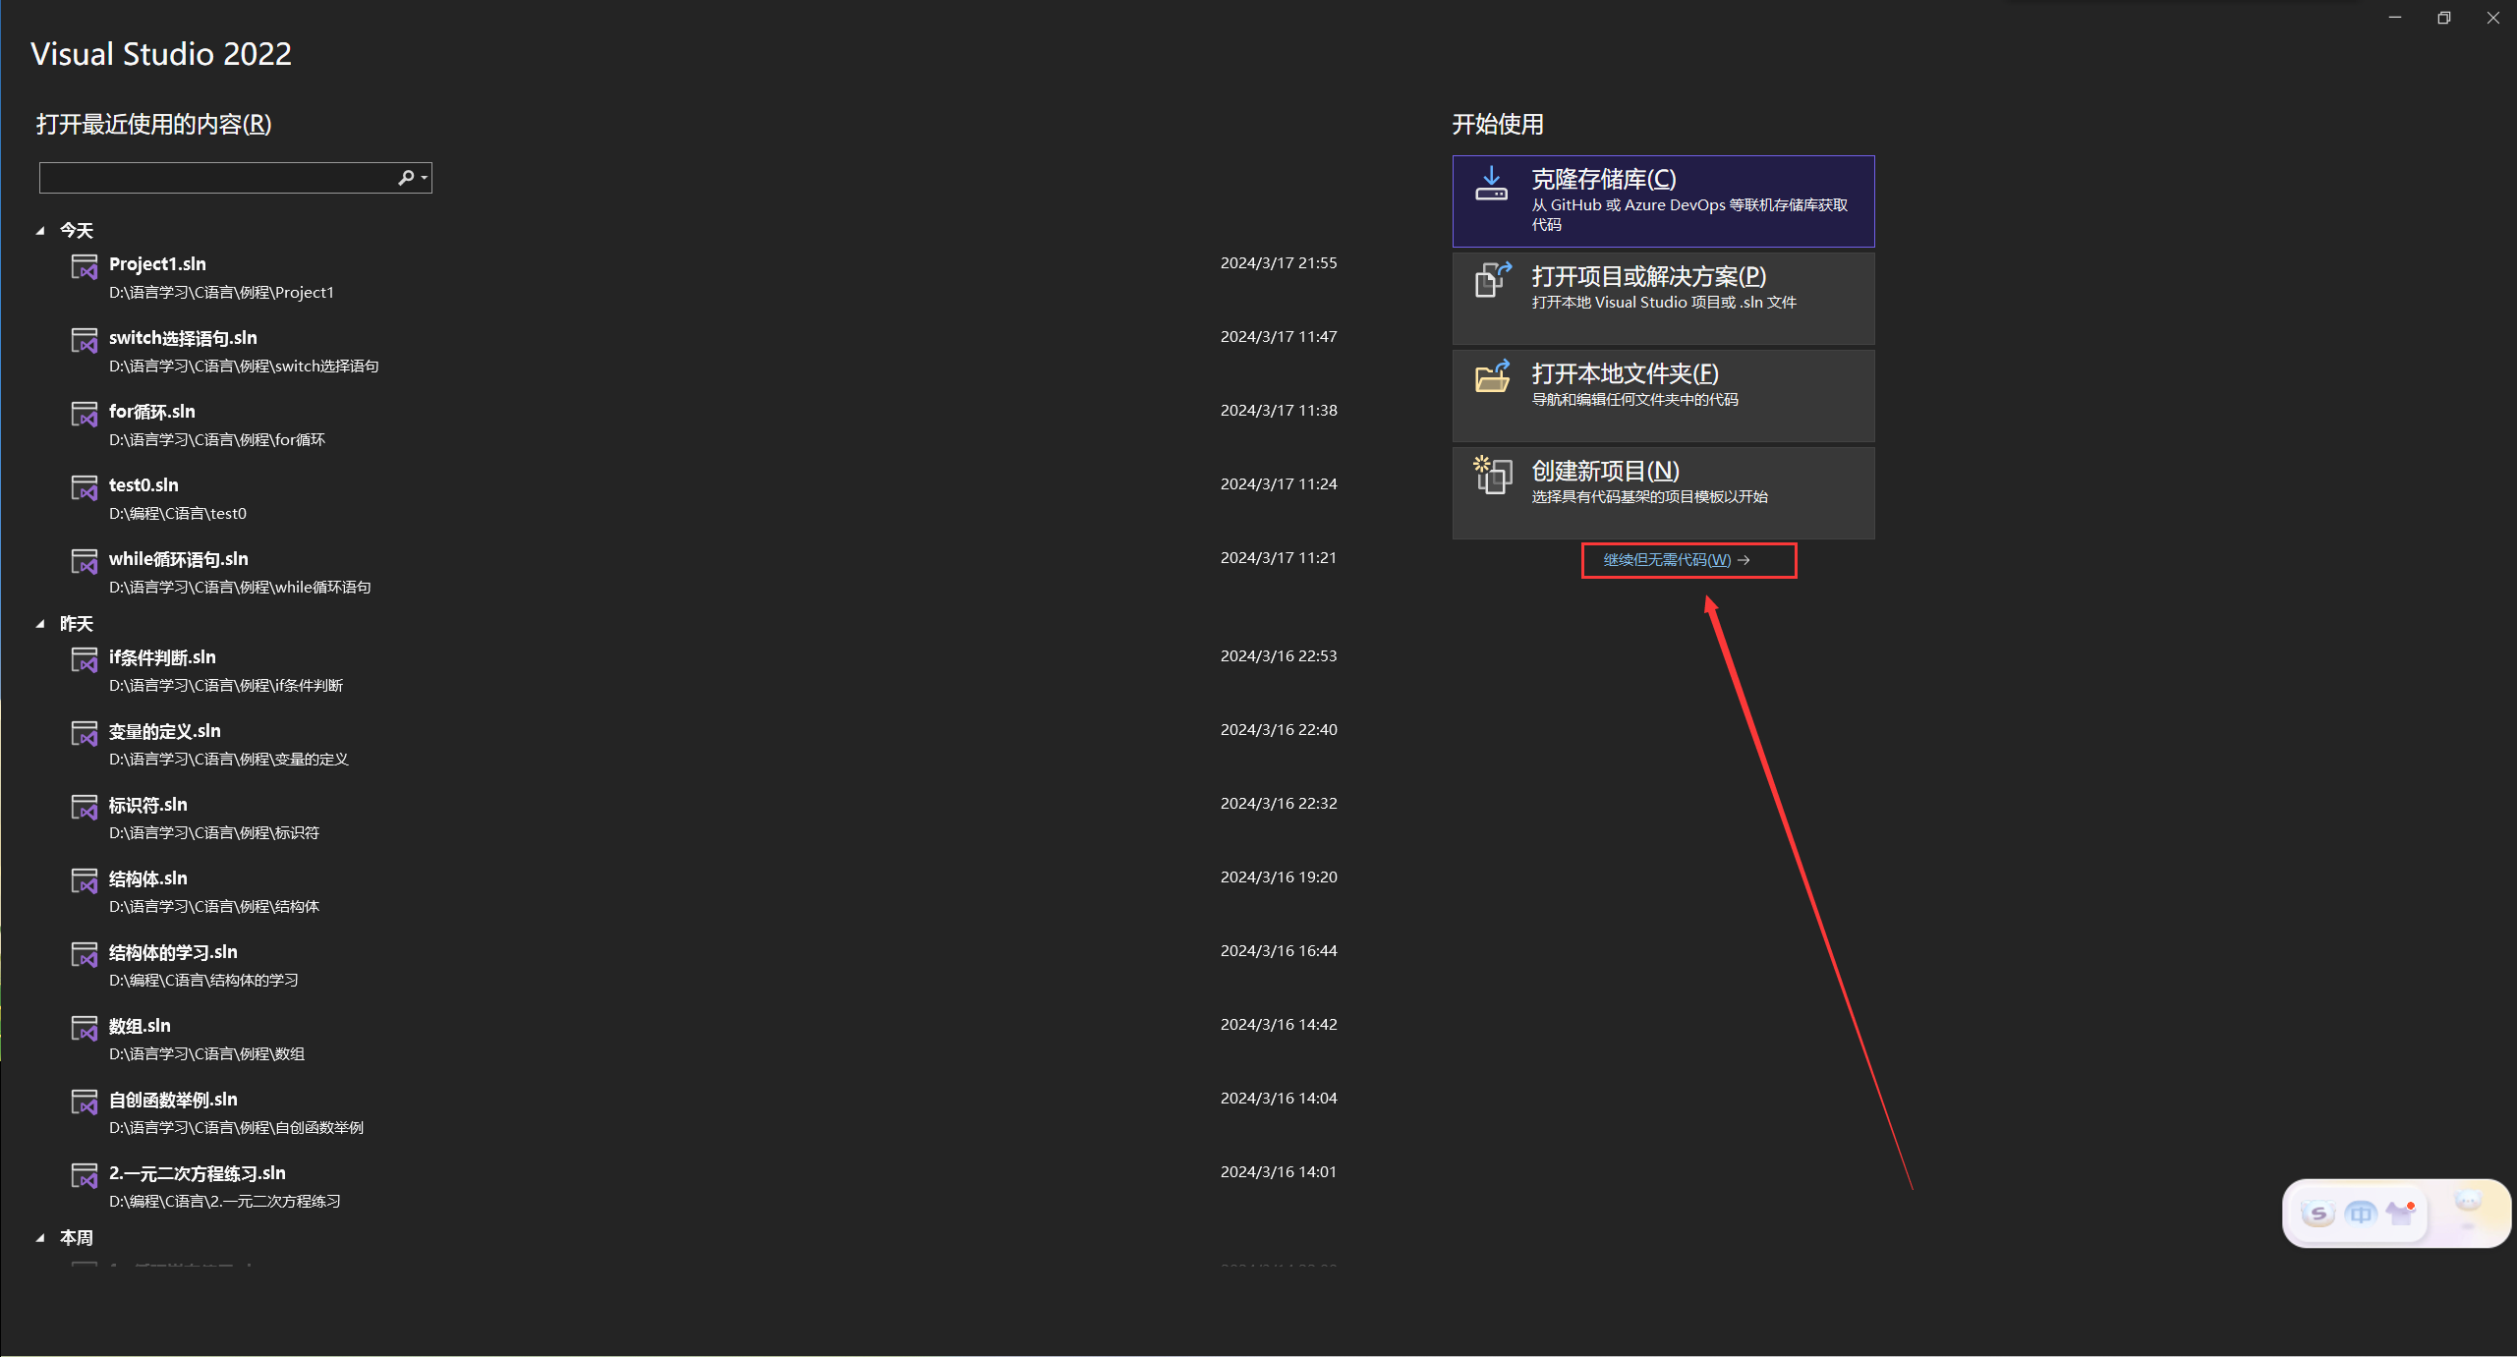Click the solution icon beside 自创函数举例.sln
Image resolution: width=2517 pixels, height=1357 pixels.
coord(85,1102)
